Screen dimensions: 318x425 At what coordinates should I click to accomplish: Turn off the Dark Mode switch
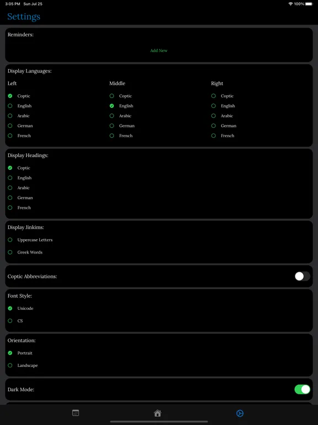(x=303, y=390)
